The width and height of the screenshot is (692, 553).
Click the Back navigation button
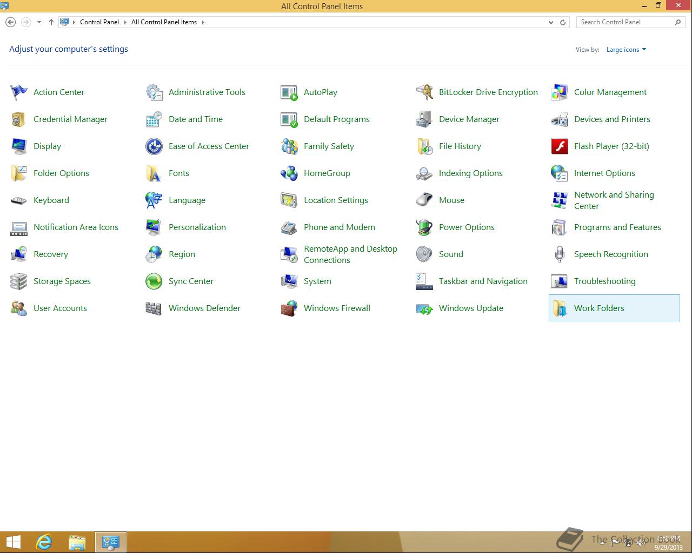click(10, 22)
